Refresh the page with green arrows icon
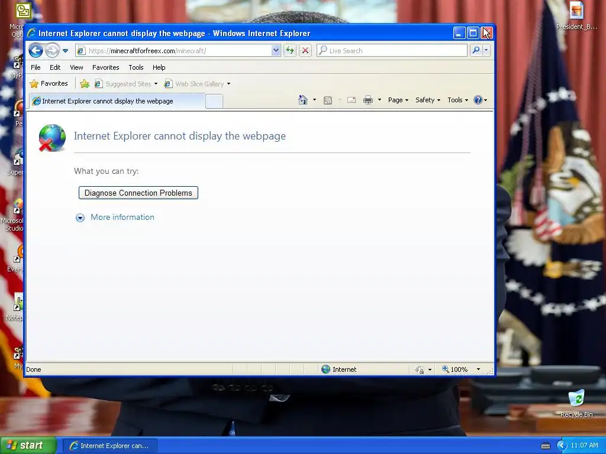The height and width of the screenshot is (454, 606). coord(290,51)
